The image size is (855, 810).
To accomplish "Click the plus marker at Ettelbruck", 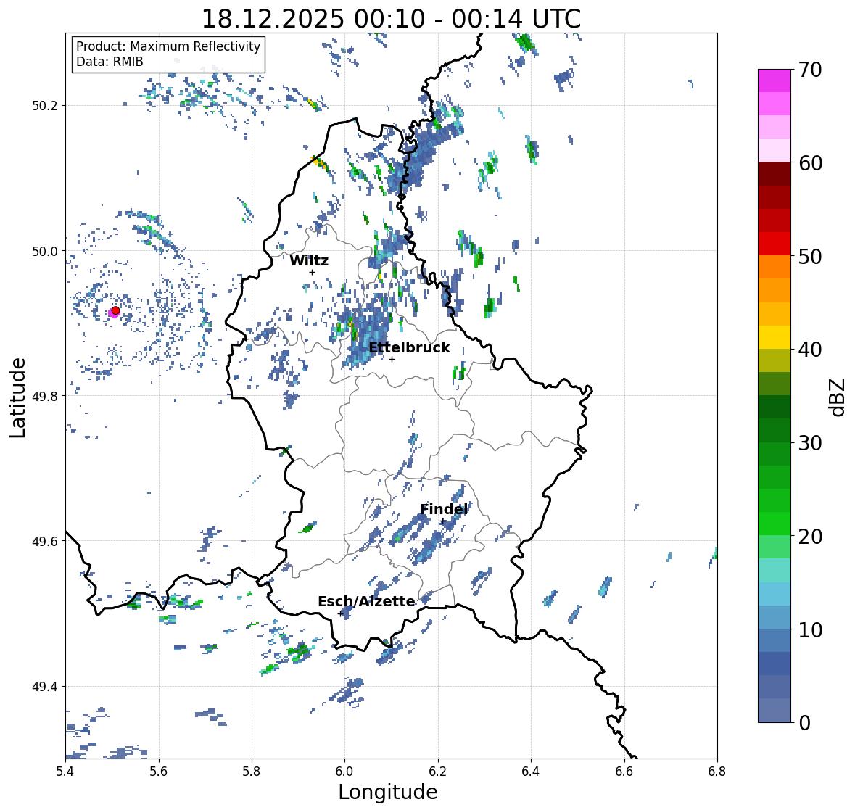I will tap(392, 359).
